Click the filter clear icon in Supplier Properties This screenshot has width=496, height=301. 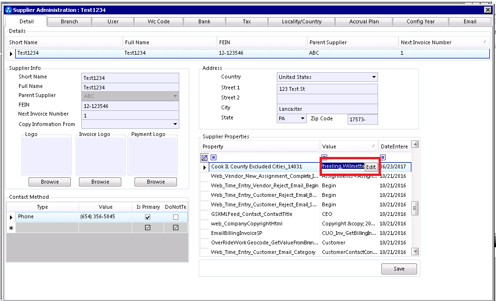pyautogui.click(x=204, y=157)
